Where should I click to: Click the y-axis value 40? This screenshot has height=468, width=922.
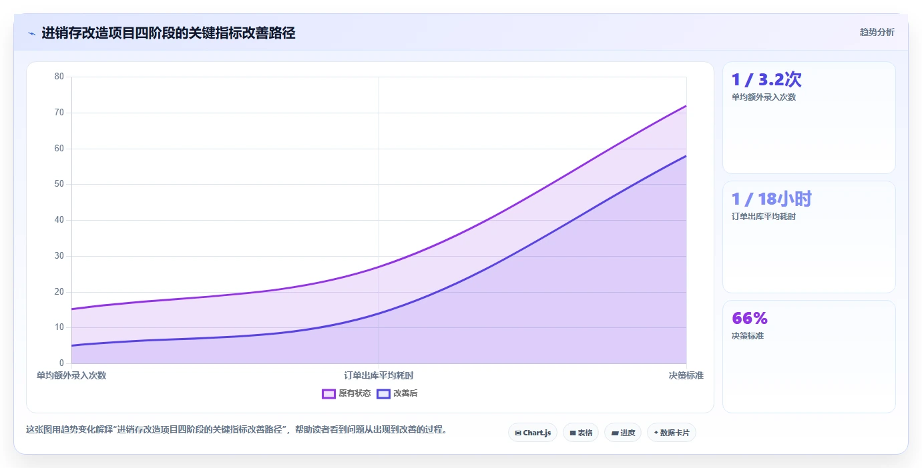(59, 220)
